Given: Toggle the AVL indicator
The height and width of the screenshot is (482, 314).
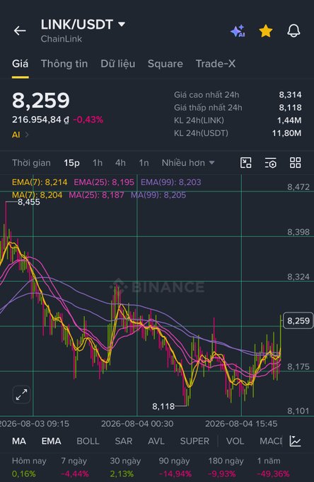Looking at the screenshot, I should coord(156,441).
